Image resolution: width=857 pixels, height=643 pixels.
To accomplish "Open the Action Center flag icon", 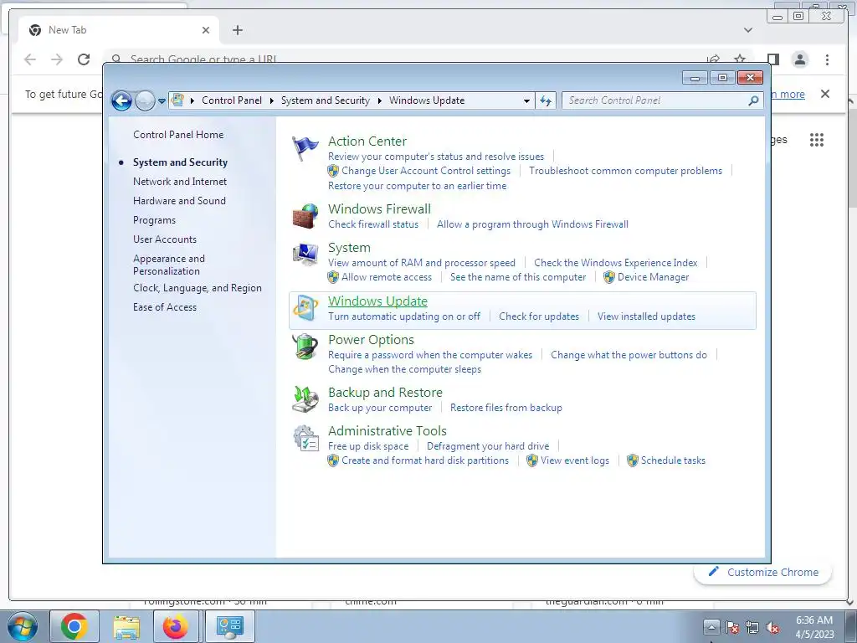I will 305,148.
